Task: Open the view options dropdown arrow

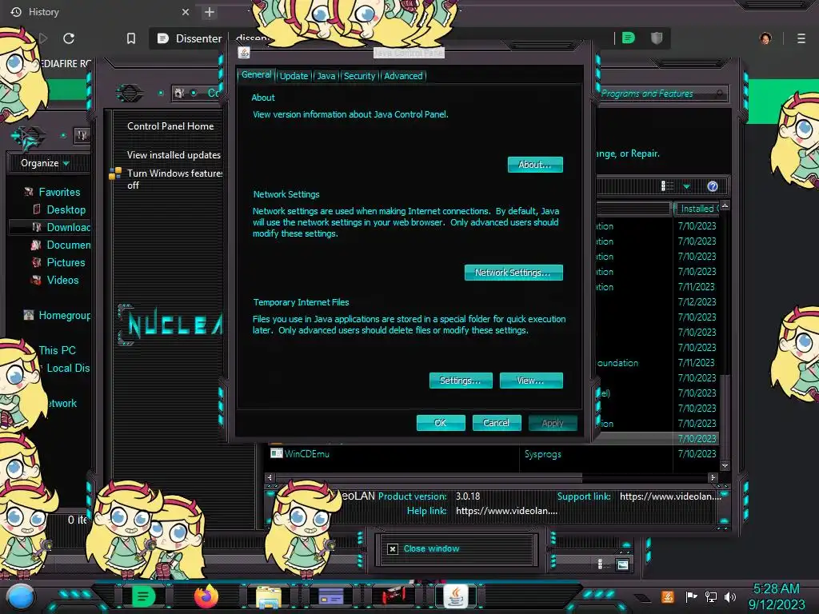Action: click(686, 186)
